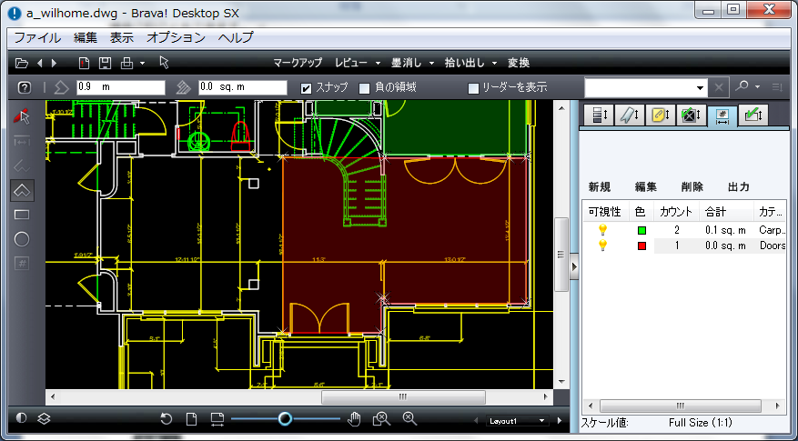The width and height of the screenshot is (798, 441).
Task: Click the rotate icon in bottom bar
Action: pyautogui.click(x=166, y=418)
